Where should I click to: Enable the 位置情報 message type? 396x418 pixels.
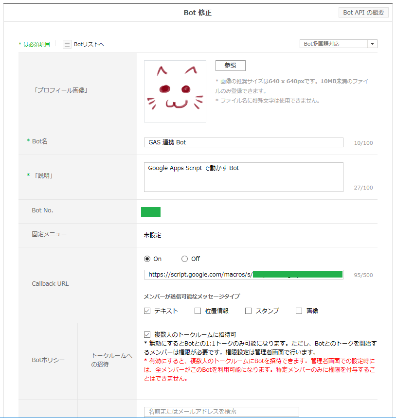click(197, 310)
